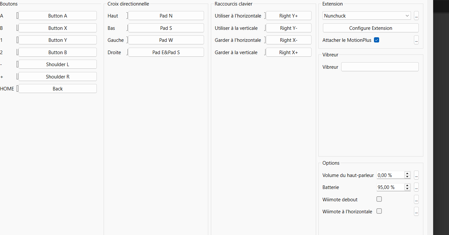Expand the Nunchuck extension dropdown
Image resolution: width=449 pixels, height=235 pixels.
pyautogui.click(x=366, y=16)
